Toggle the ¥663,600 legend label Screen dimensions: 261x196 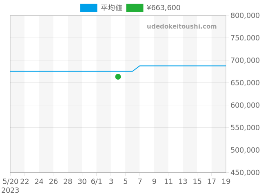163,8
